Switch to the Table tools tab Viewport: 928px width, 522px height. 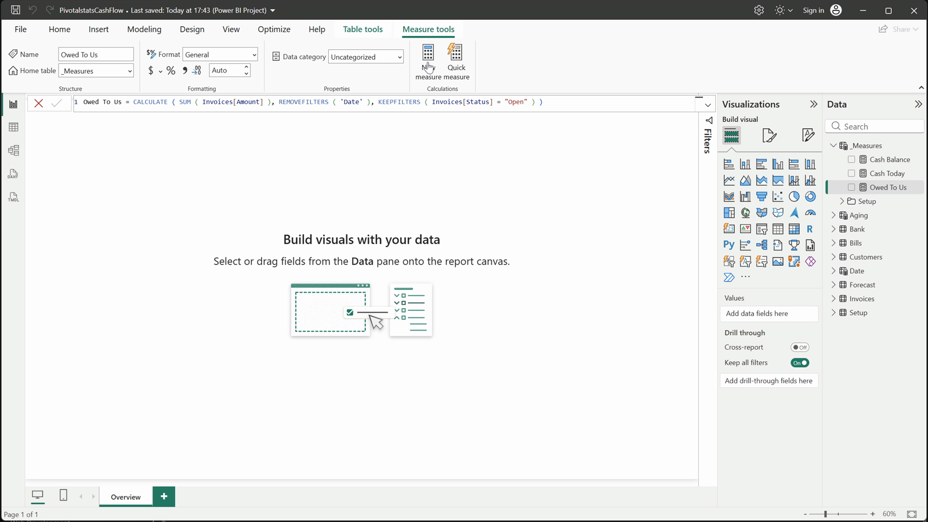coord(362,29)
